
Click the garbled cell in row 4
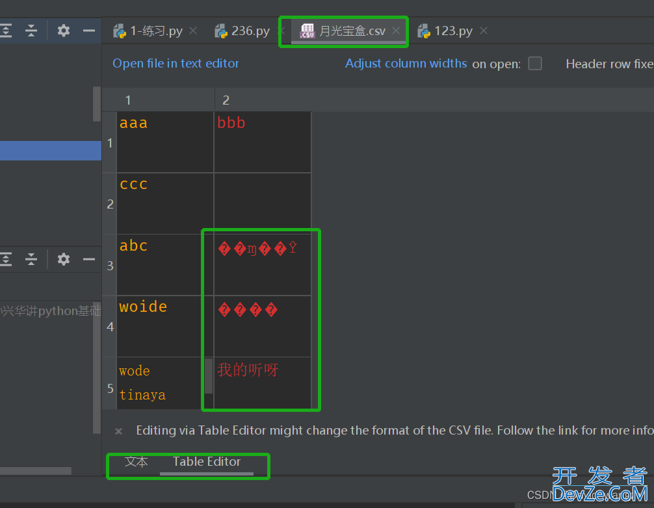point(263,326)
